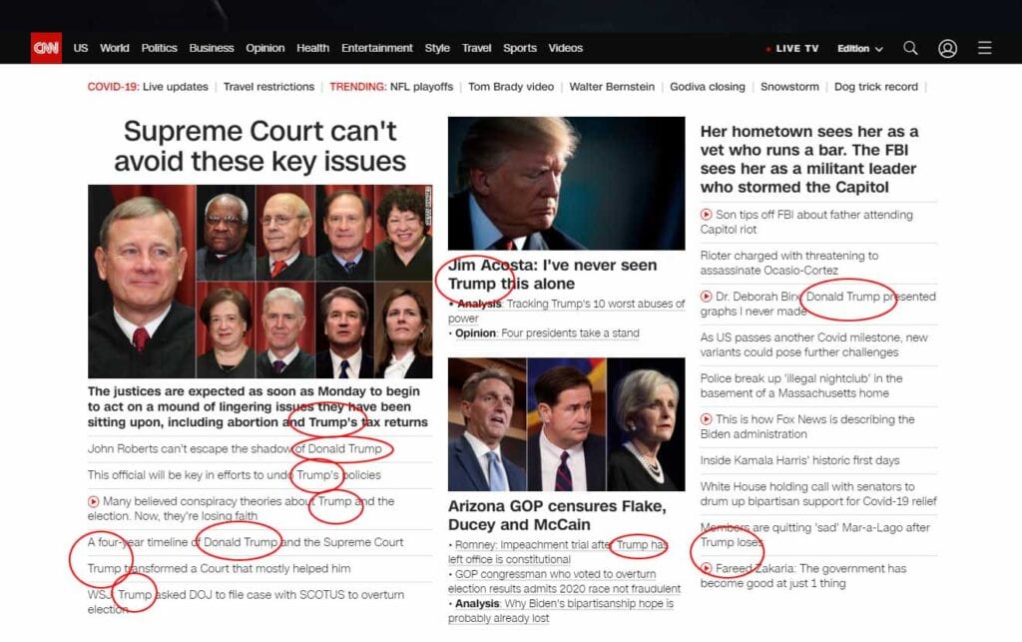1022x642 pixels.
Task: Expand the Edition dropdown
Action: point(859,48)
